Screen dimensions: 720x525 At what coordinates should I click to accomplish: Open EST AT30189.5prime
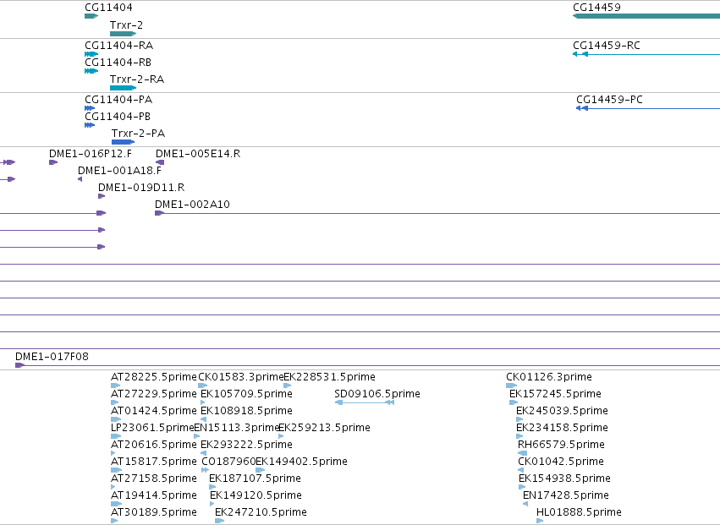(154, 513)
